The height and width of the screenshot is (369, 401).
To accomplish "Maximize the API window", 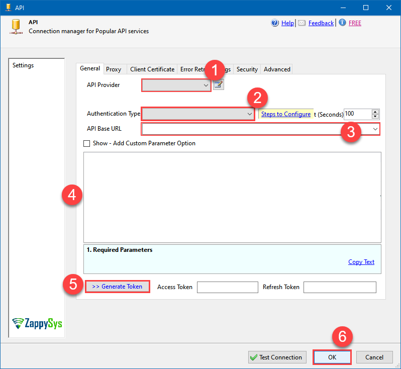I will [x=366, y=8].
